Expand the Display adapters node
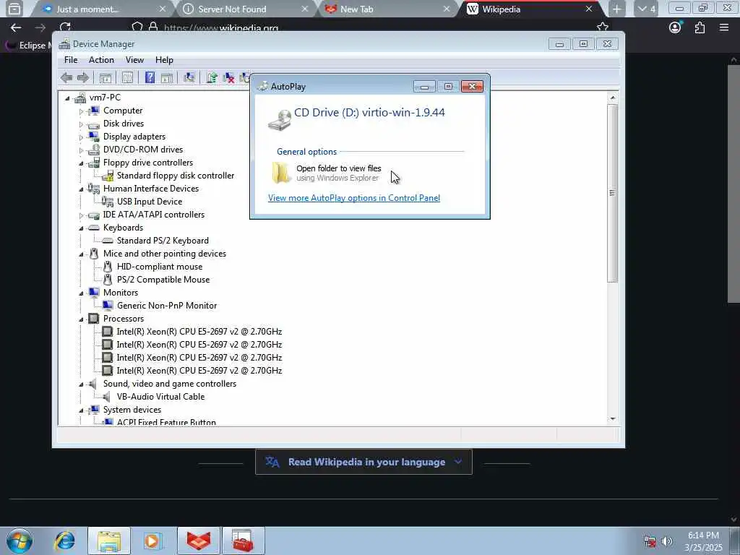Viewport: 740px width, 555px height. coord(81,137)
